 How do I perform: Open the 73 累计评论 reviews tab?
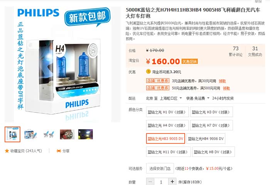[x=236, y=51]
